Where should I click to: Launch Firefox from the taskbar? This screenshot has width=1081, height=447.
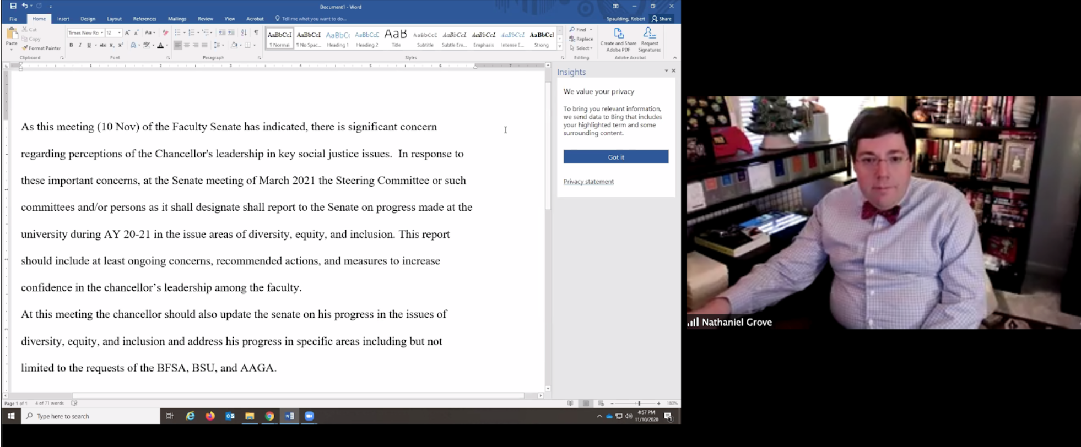pyautogui.click(x=210, y=416)
